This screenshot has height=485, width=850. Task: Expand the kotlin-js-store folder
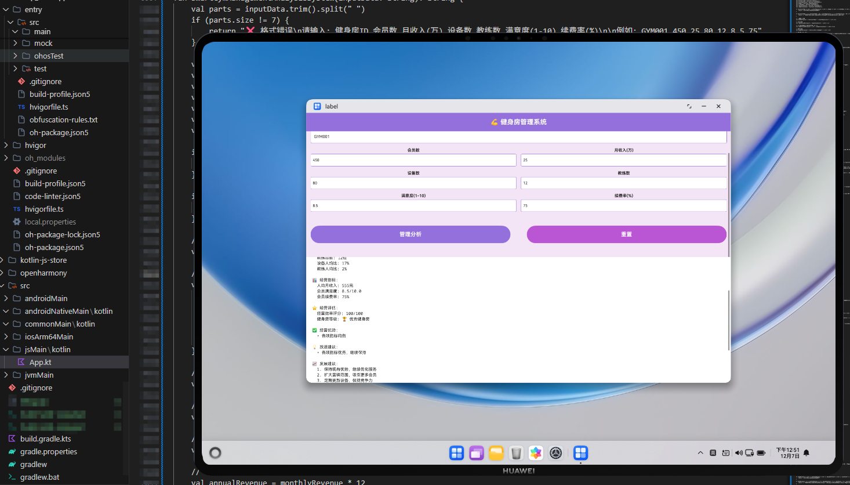[2, 260]
